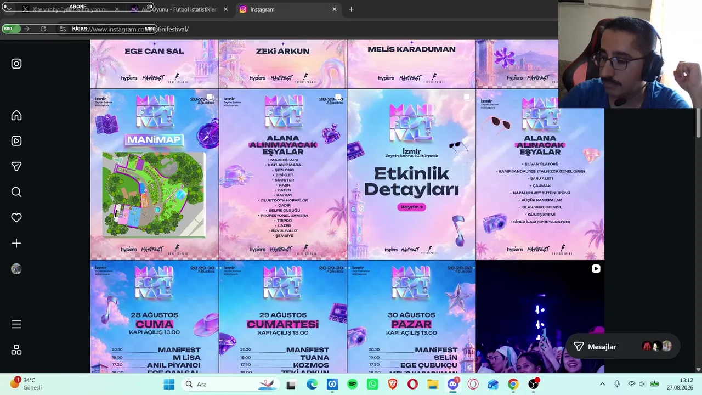Open the direct messages paper-plane icon in the sidebar
Image resolution: width=702 pixels, height=395 pixels.
[x=16, y=167]
